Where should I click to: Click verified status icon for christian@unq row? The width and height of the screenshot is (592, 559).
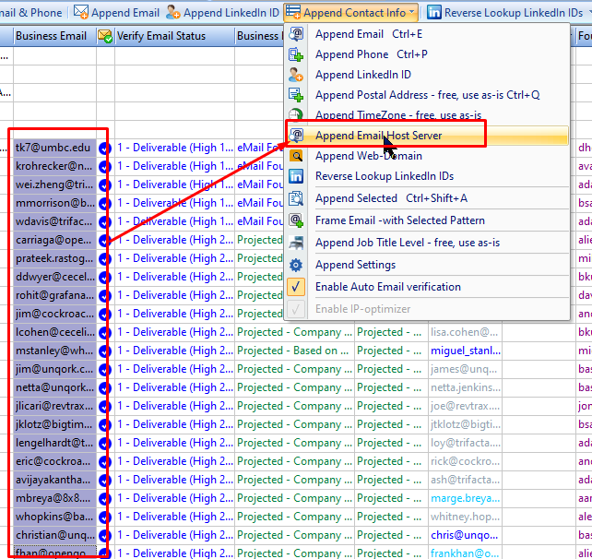(x=104, y=536)
